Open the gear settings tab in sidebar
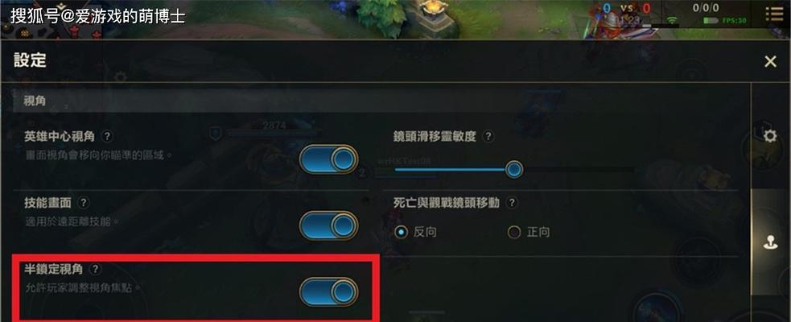Viewport: 791px width, 322px height. point(770,136)
